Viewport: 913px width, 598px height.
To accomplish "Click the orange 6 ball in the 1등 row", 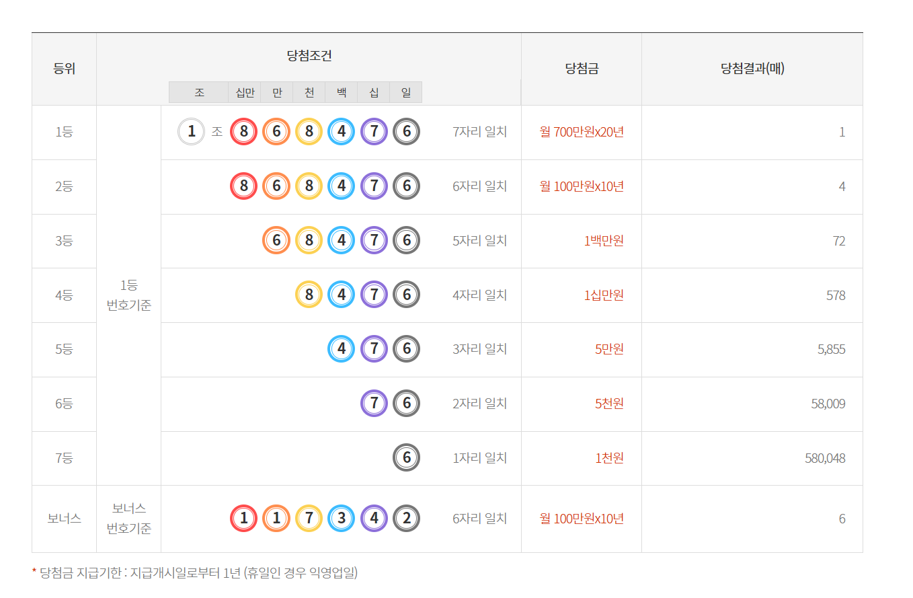I will click(x=276, y=132).
